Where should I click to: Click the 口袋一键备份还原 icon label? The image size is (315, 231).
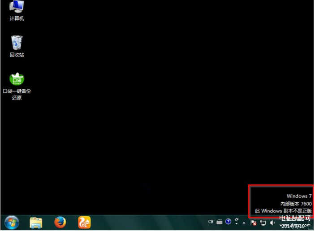click(x=17, y=94)
